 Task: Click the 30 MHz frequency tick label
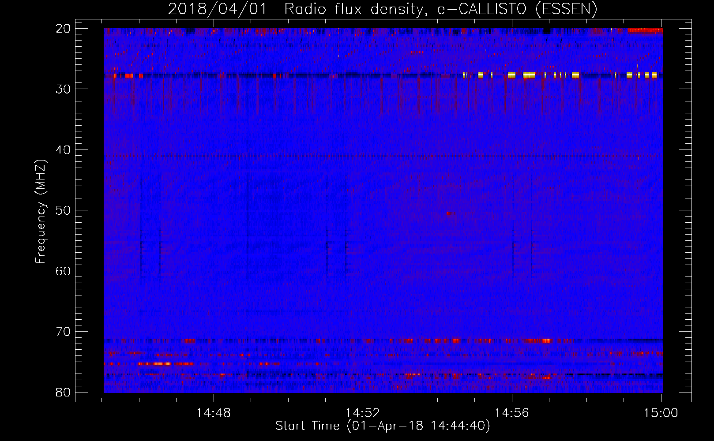point(64,89)
